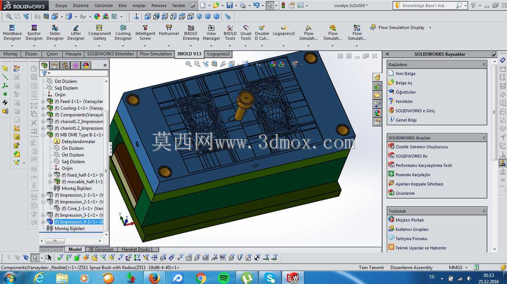Expand the Cooling-1<1> tree node

(x=43, y=108)
